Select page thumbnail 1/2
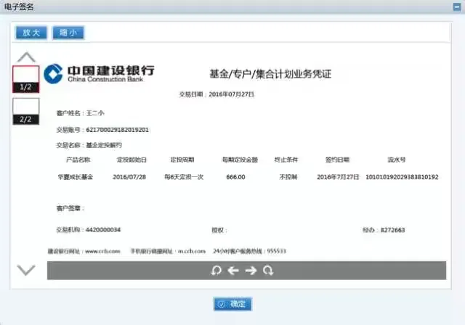 [x=26, y=79]
